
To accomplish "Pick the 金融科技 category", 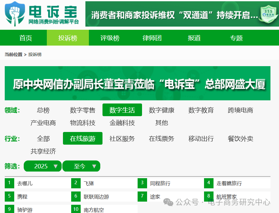I will tap(122, 123).
